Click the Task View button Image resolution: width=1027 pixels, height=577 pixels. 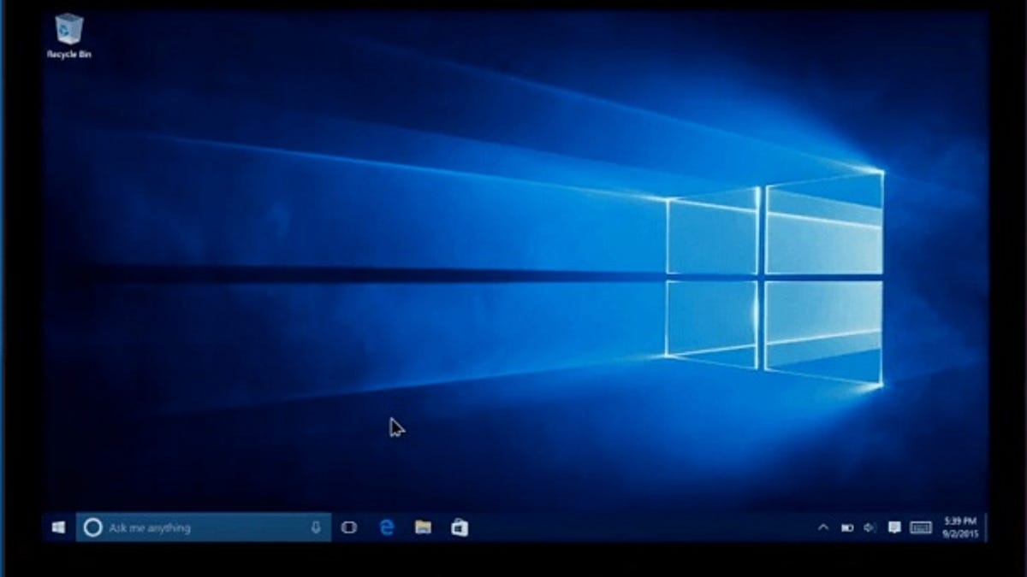point(350,527)
